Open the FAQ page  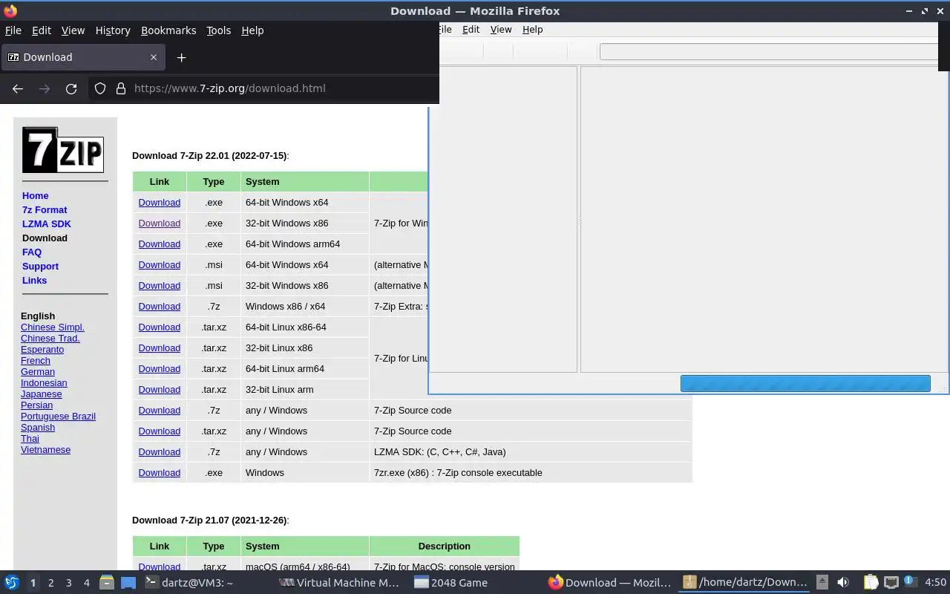pos(32,252)
